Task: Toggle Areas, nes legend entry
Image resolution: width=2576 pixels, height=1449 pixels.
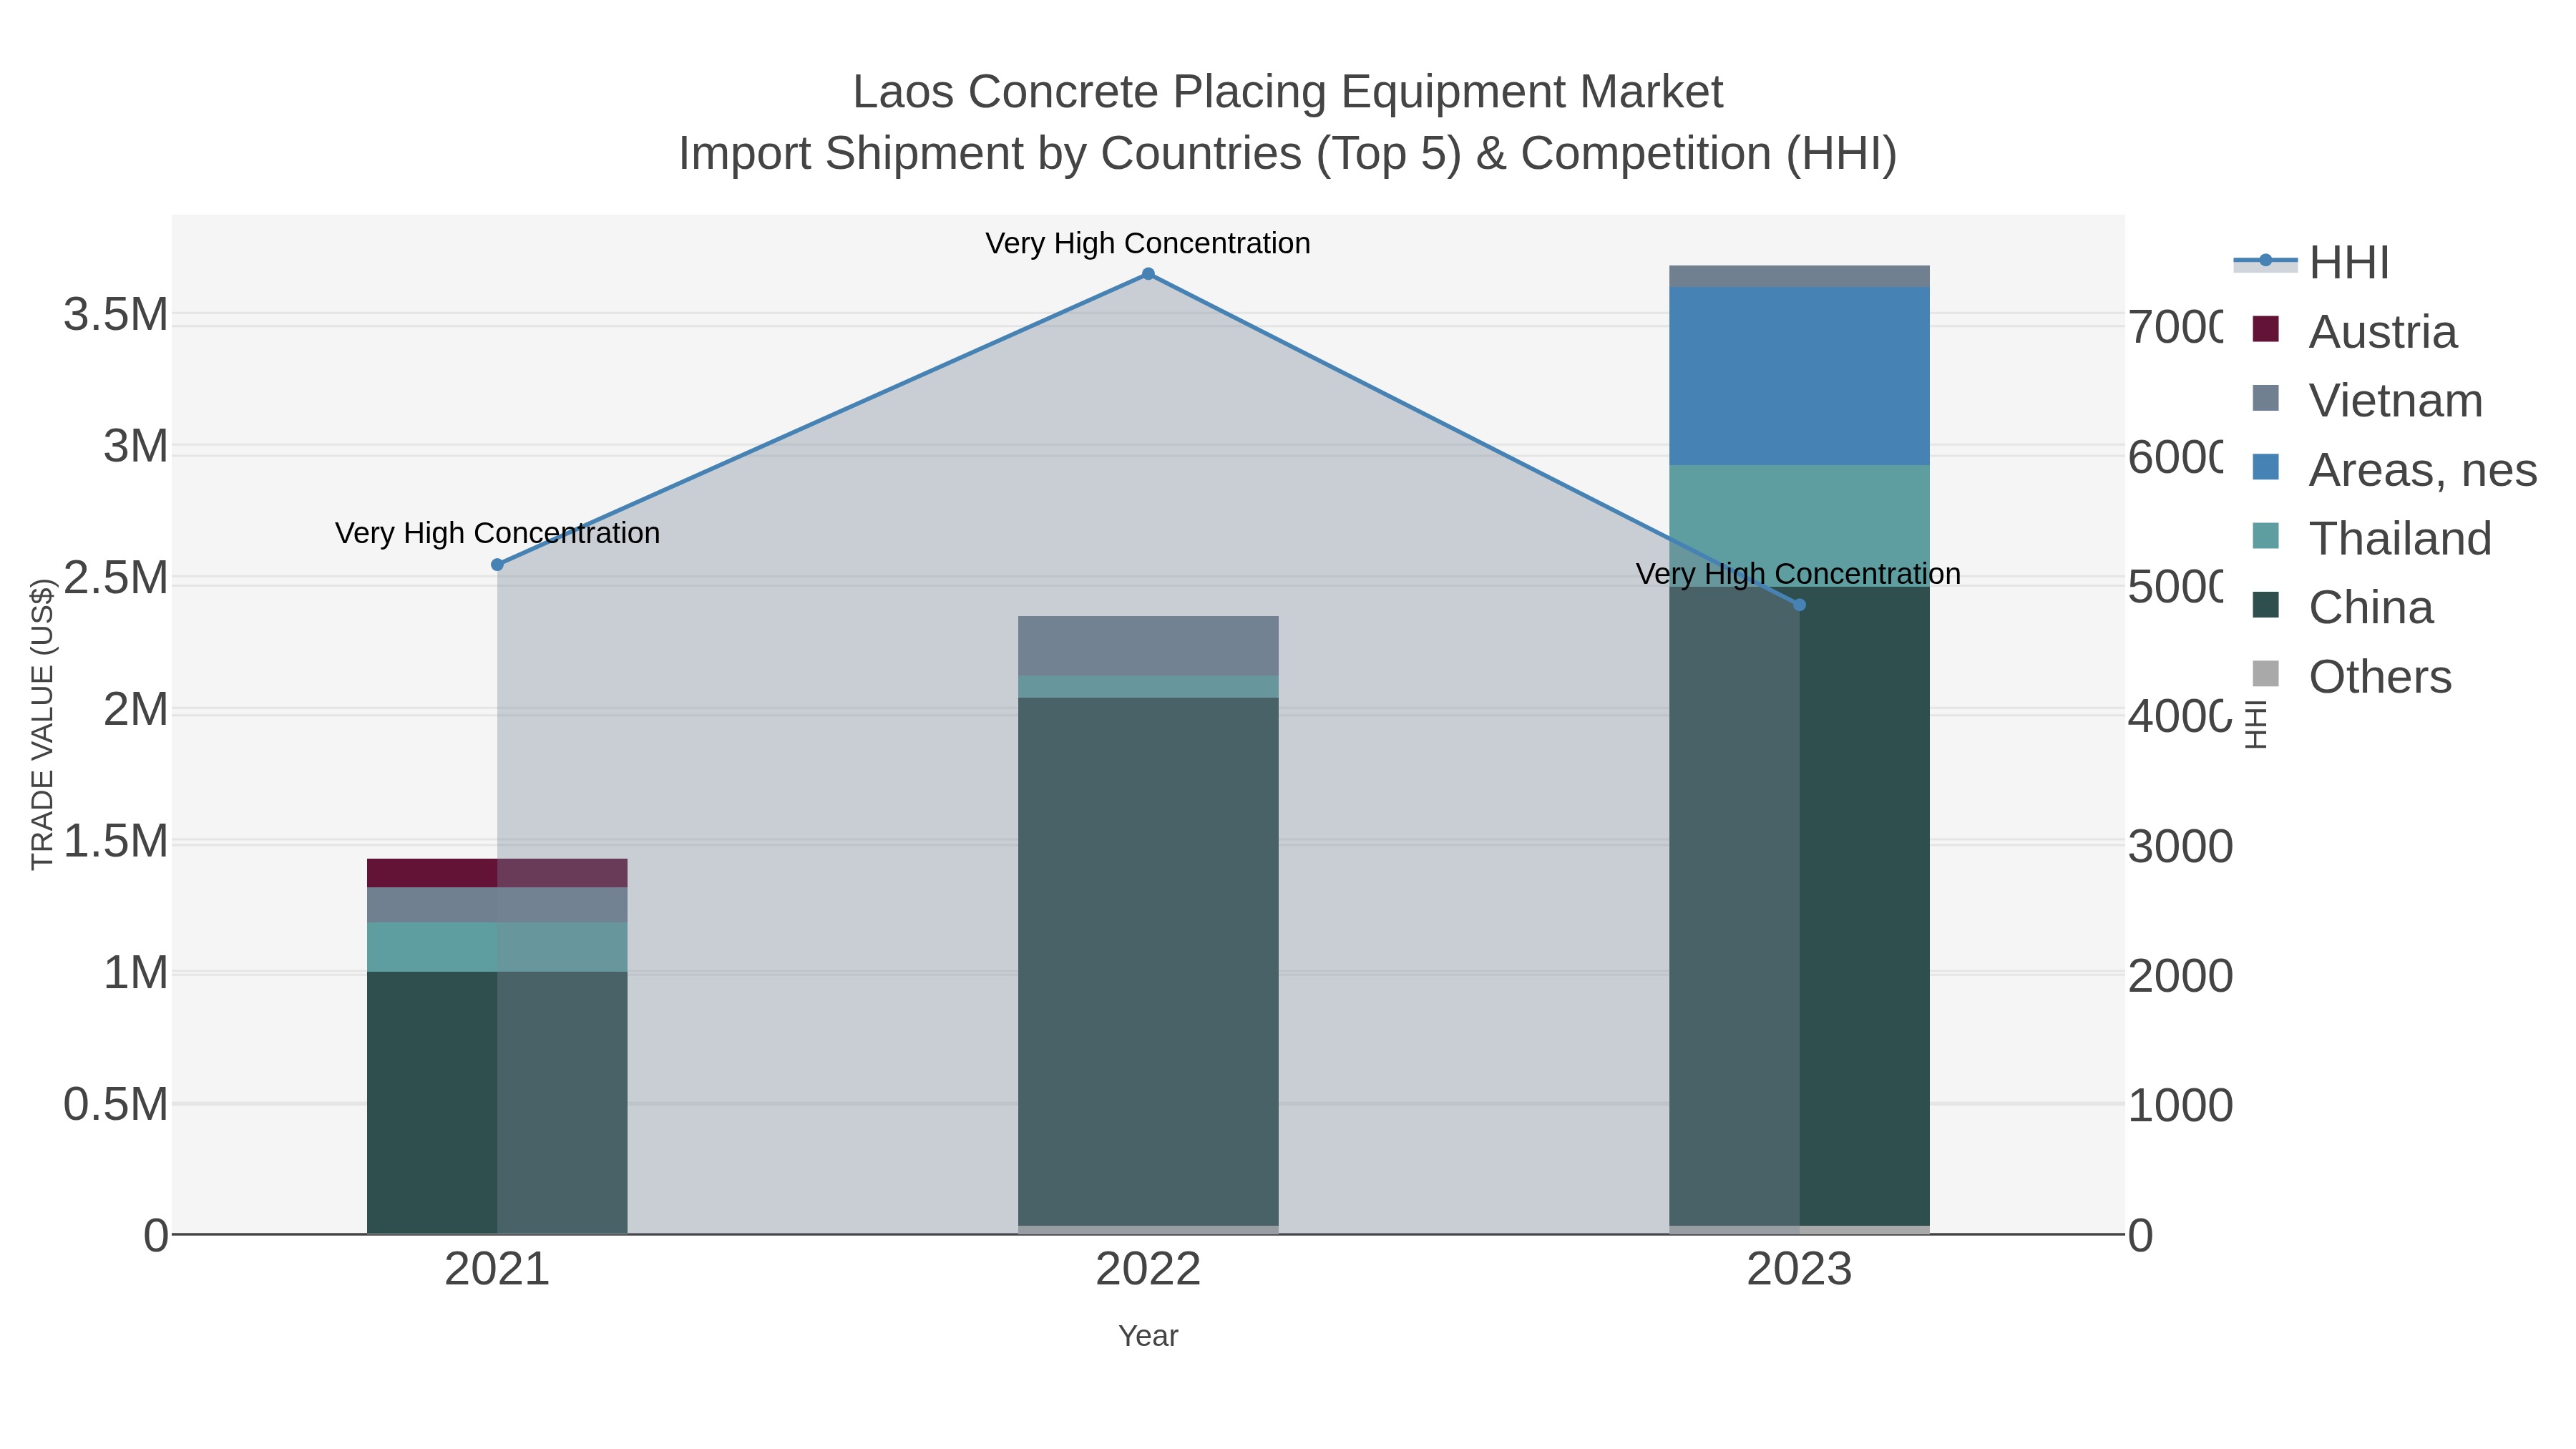Action: pos(2394,469)
